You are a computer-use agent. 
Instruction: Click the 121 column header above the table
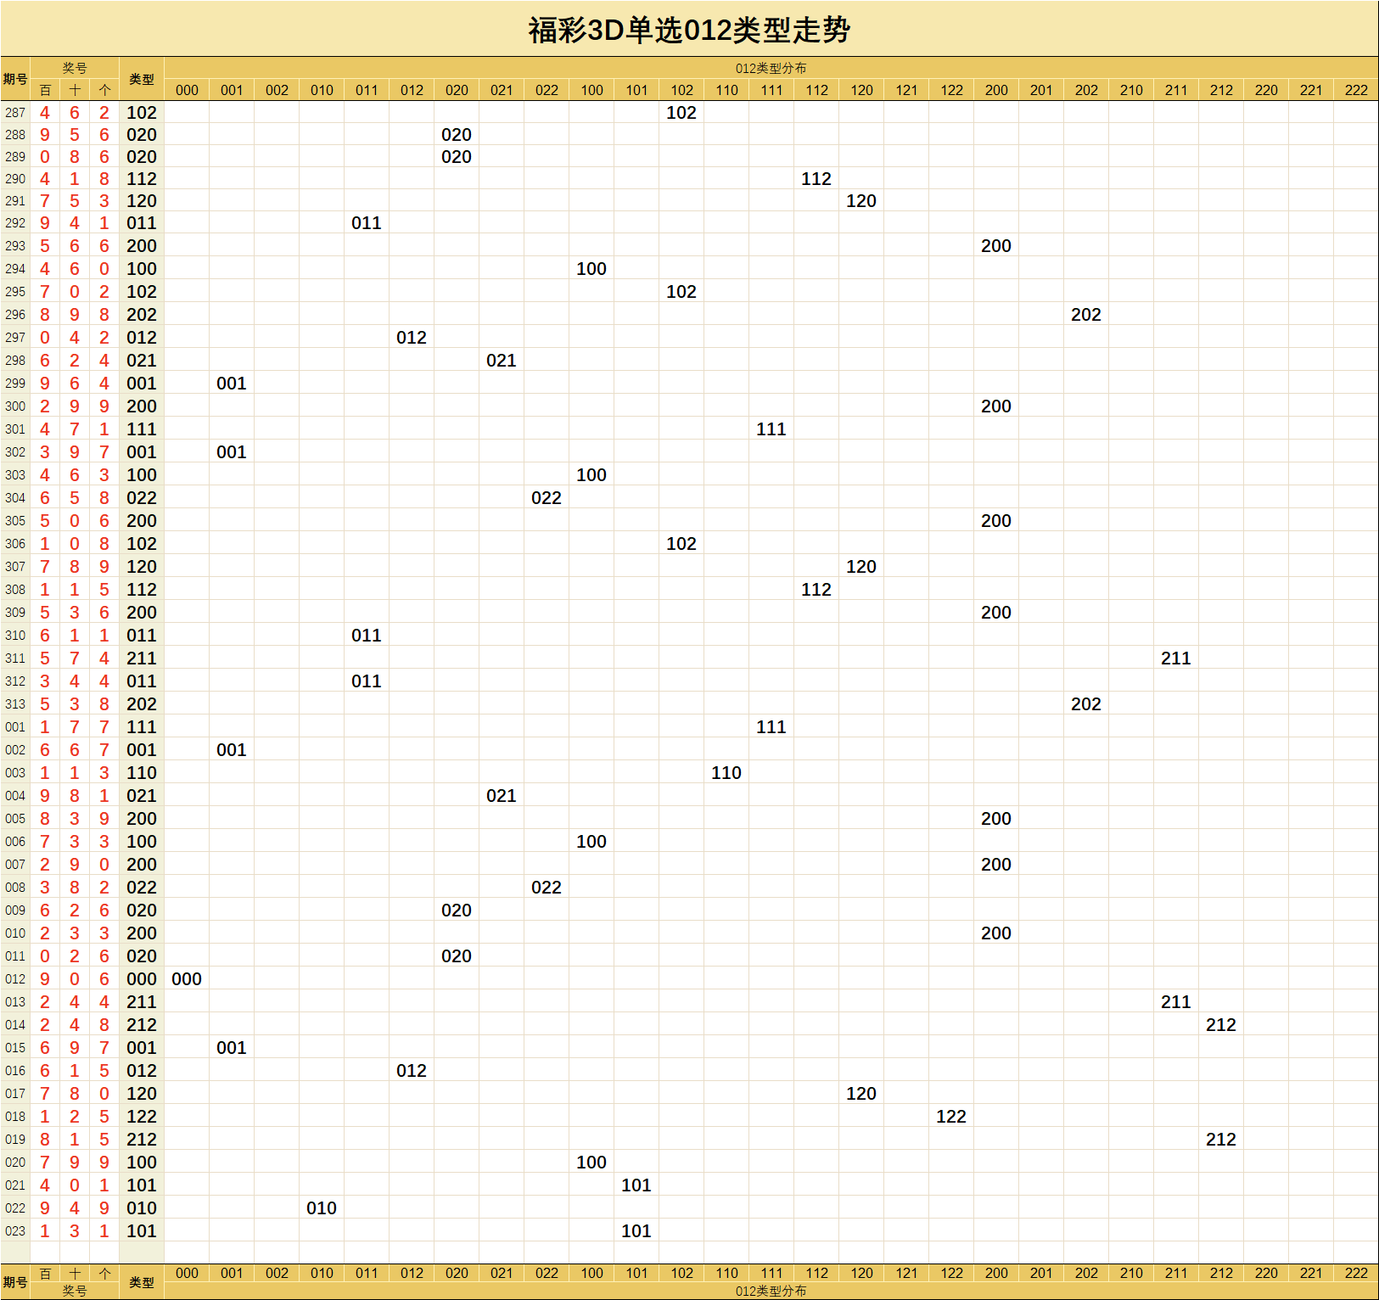click(x=906, y=90)
